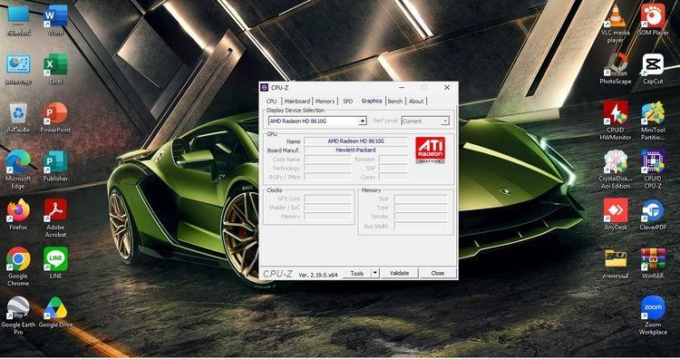Click CPU-Z title bar app icon

pyautogui.click(x=265, y=88)
